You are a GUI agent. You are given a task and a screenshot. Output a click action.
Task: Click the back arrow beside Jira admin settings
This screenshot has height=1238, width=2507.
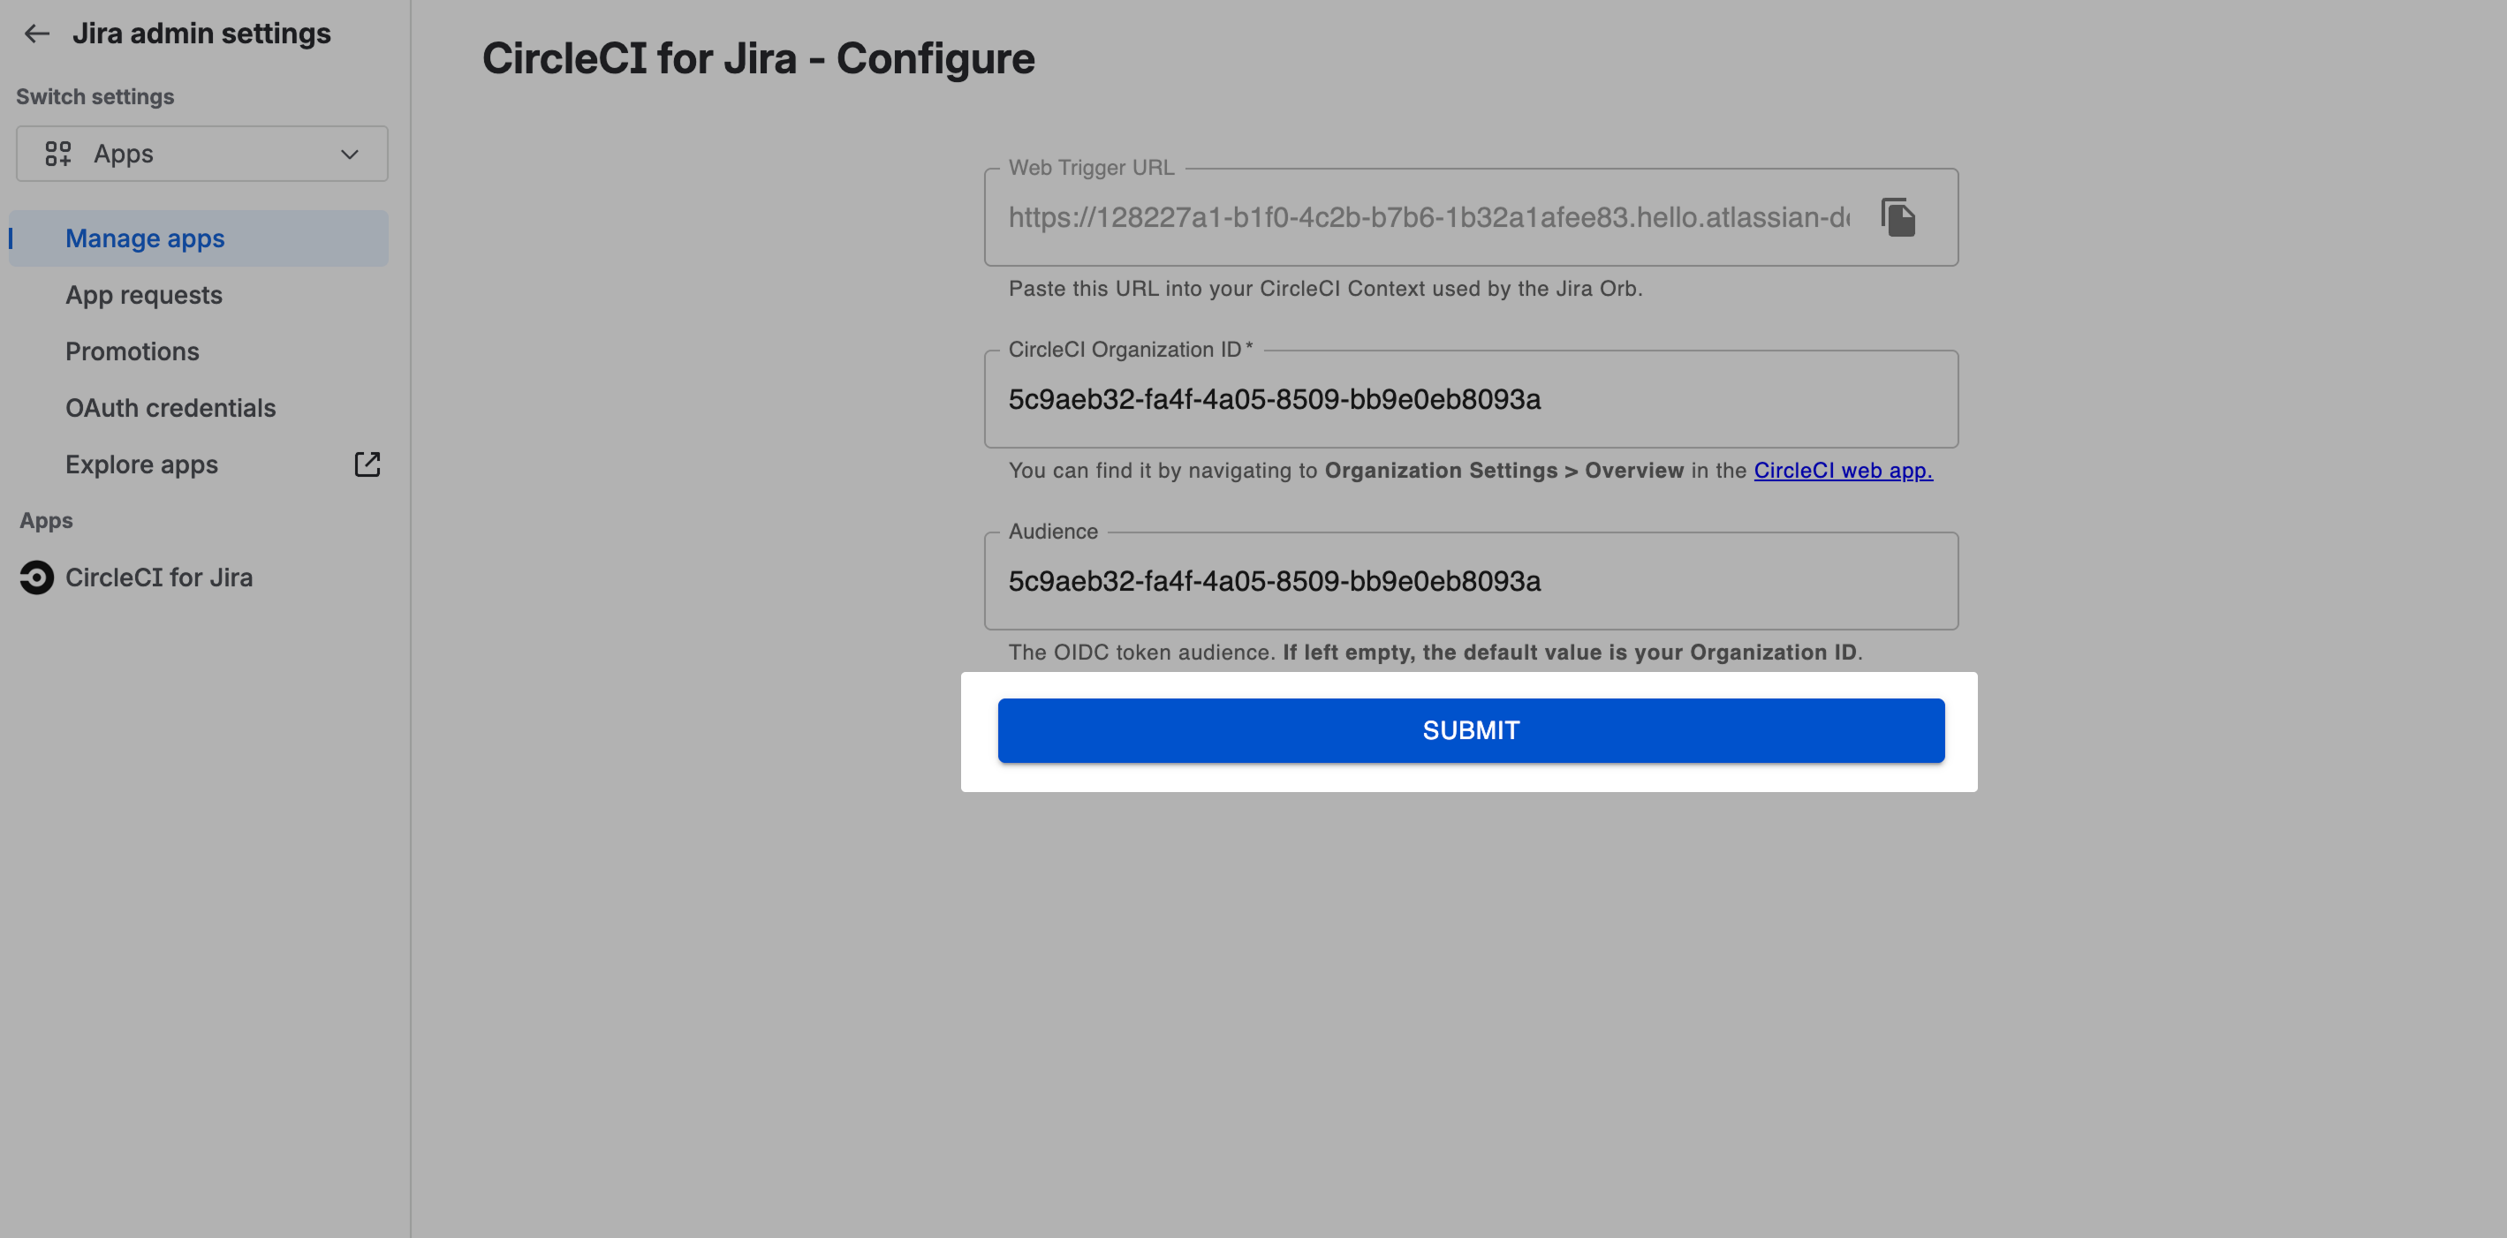37,34
